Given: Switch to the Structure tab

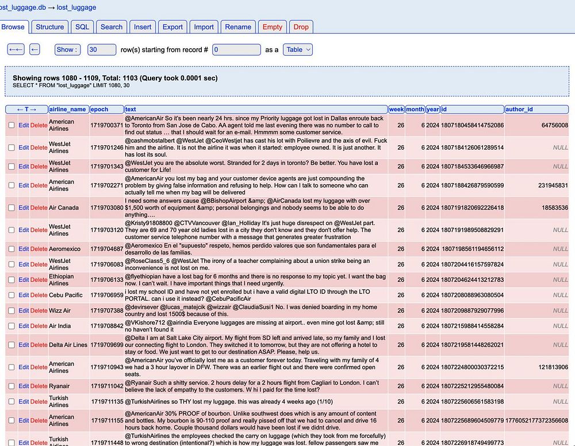Looking at the screenshot, I should click(50, 27).
